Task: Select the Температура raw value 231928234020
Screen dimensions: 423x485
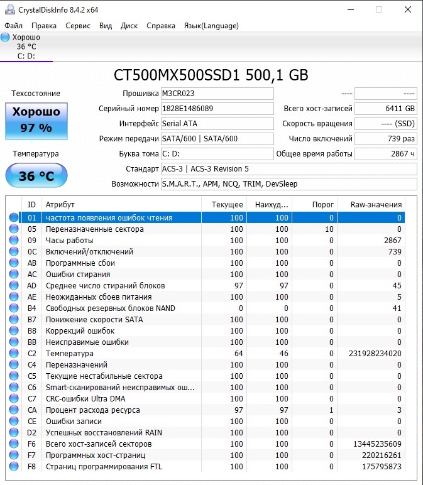Action: (375, 353)
